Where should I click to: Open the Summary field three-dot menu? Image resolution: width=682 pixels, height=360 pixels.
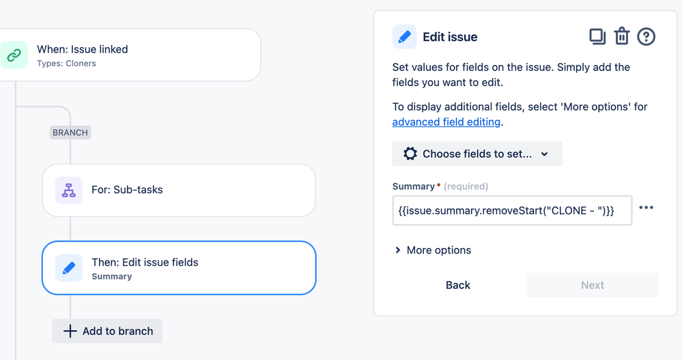coord(646,208)
